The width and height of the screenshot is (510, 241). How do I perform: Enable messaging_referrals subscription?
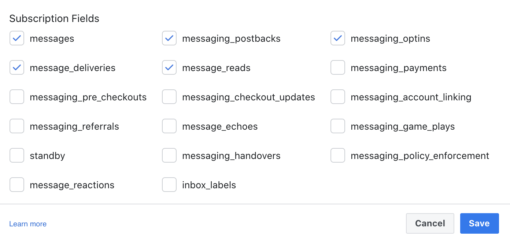(17, 126)
